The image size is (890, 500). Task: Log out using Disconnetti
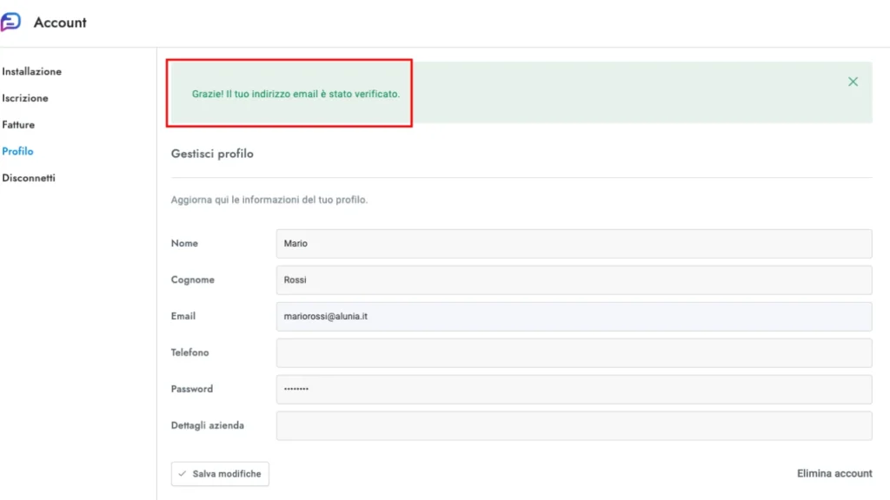pos(29,178)
